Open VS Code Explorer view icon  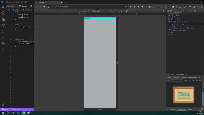coord(3,7)
